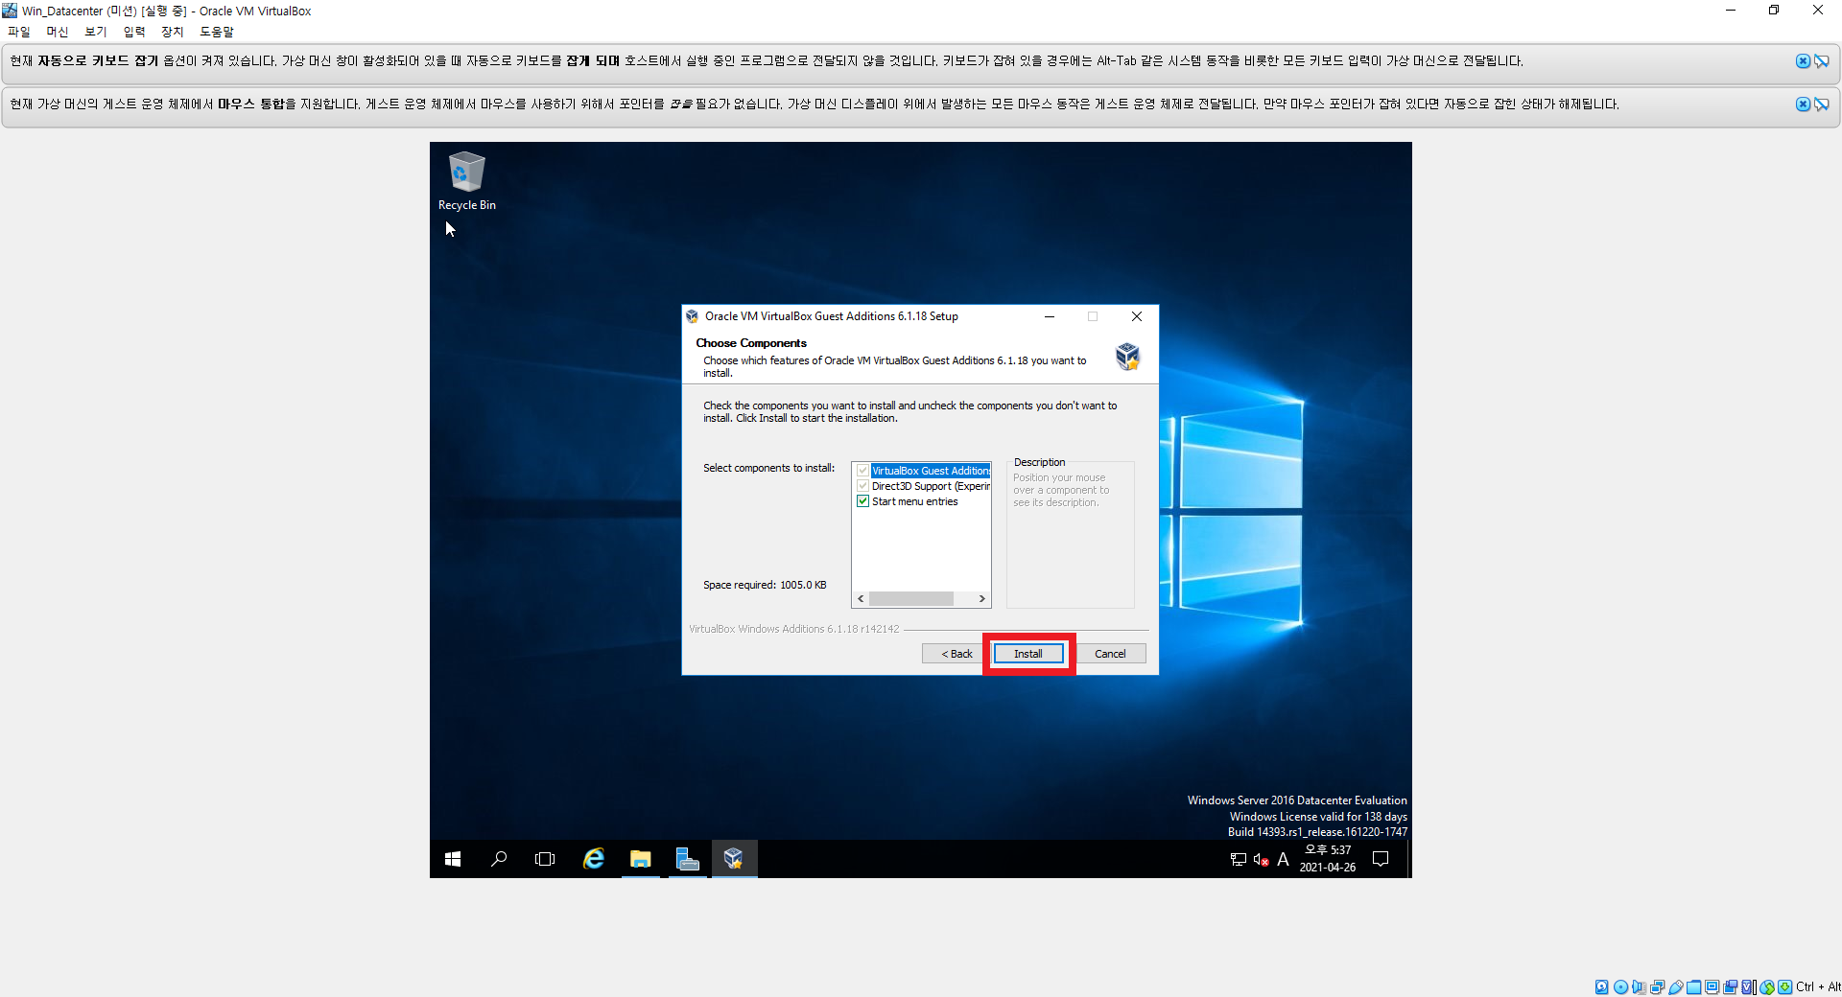The height and width of the screenshot is (997, 1842).
Task: Click the 'Start menu entries' label text
Action: (x=915, y=501)
